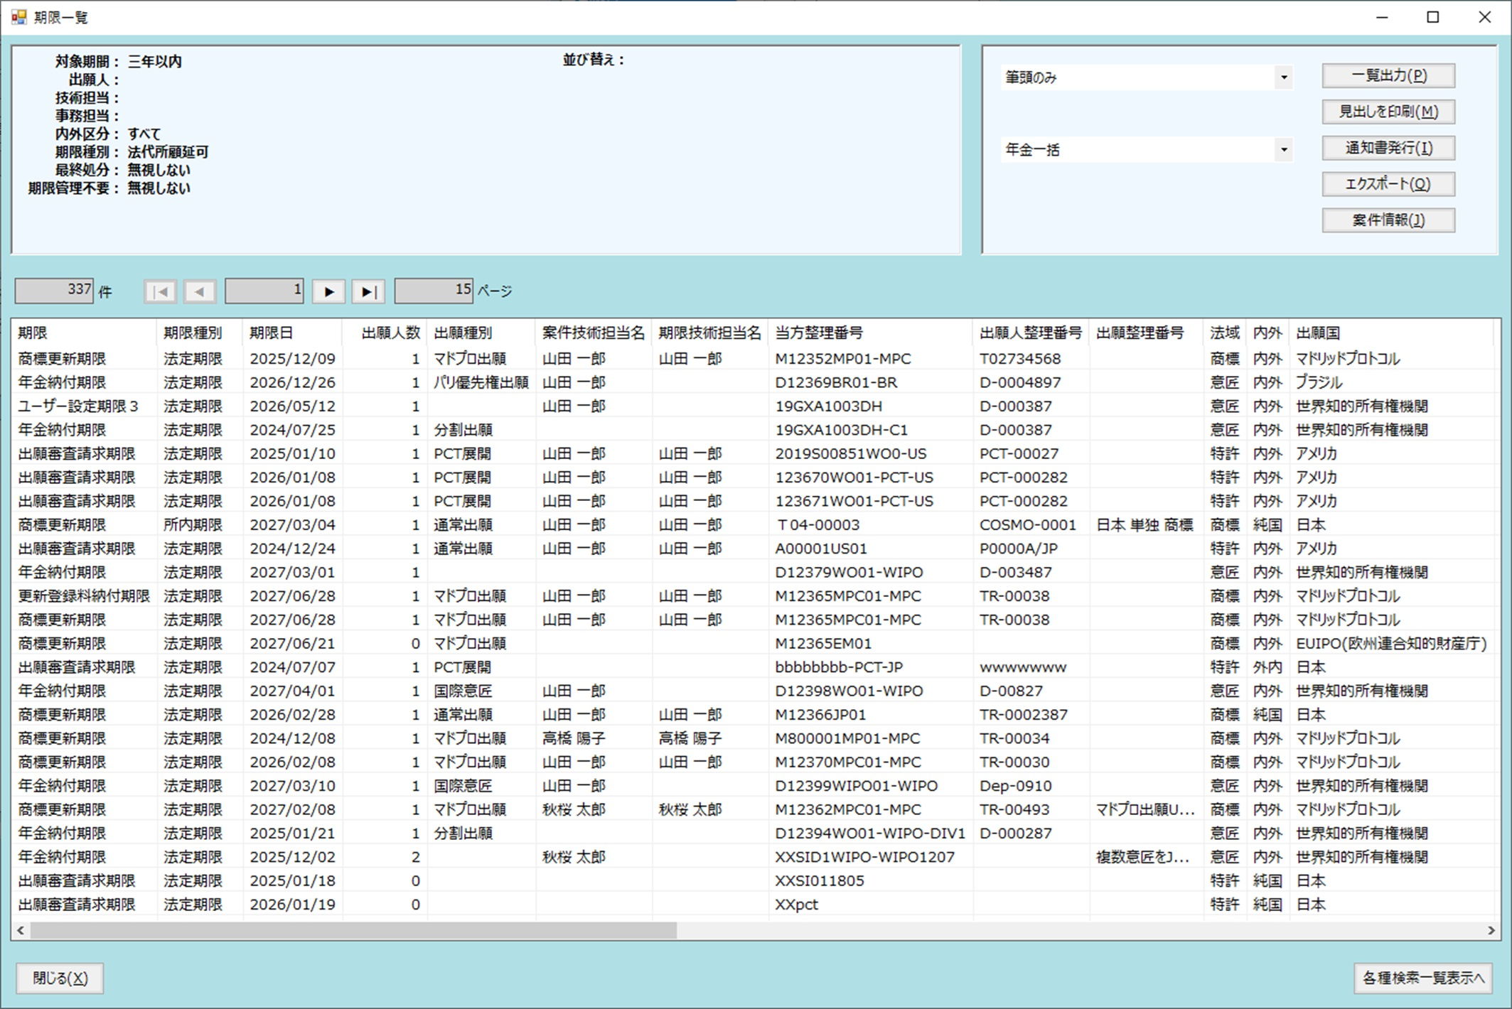Close the window with 閉じる(X) button
The width and height of the screenshot is (1512, 1009).
click(x=60, y=978)
